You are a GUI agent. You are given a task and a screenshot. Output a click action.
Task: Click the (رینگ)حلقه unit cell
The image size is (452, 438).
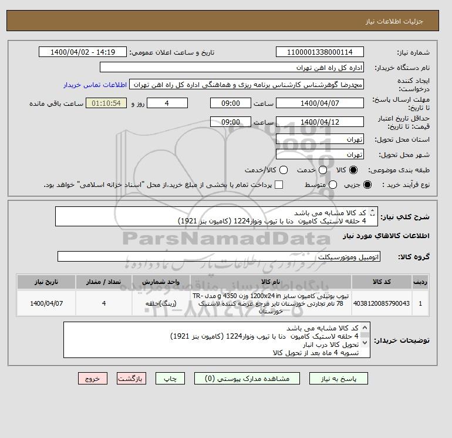(161, 303)
